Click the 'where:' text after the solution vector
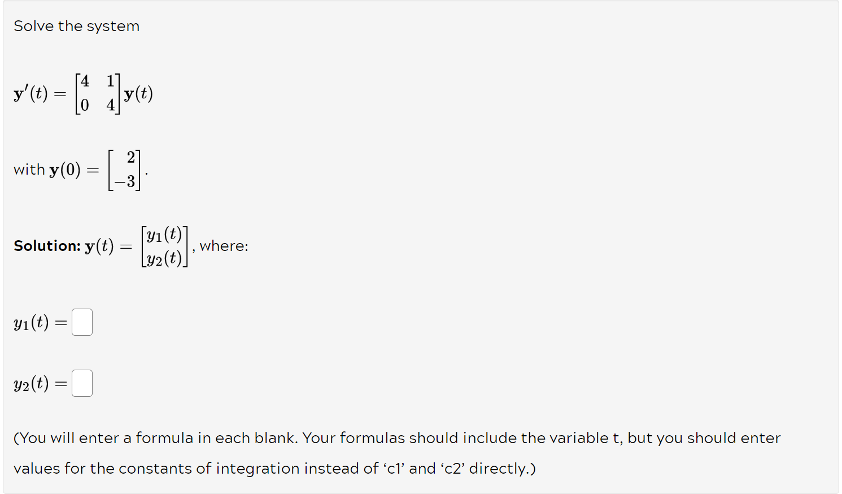The height and width of the screenshot is (494, 842). pyautogui.click(x=224, y=246)
